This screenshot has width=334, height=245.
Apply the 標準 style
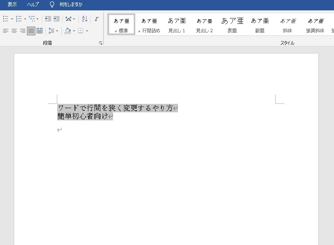121,24
